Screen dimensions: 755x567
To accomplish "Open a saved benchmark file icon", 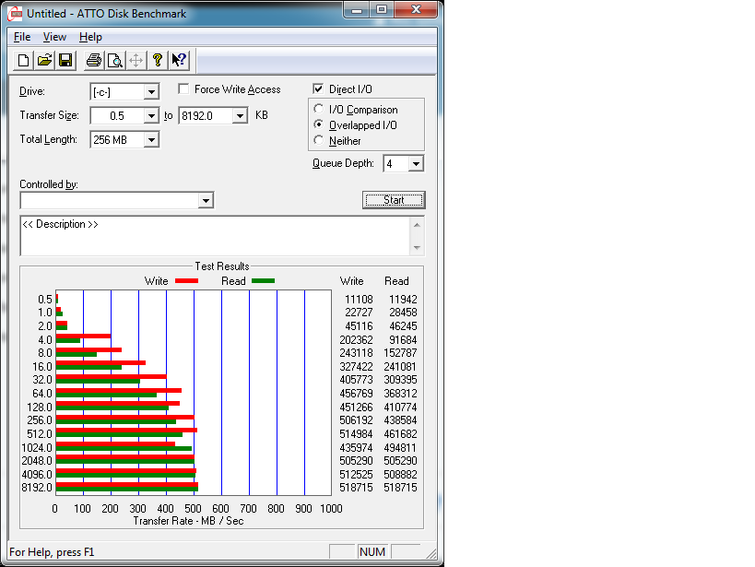I will pos(44,60).
